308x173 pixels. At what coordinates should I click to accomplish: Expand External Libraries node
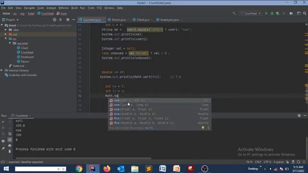pos(1,70)
